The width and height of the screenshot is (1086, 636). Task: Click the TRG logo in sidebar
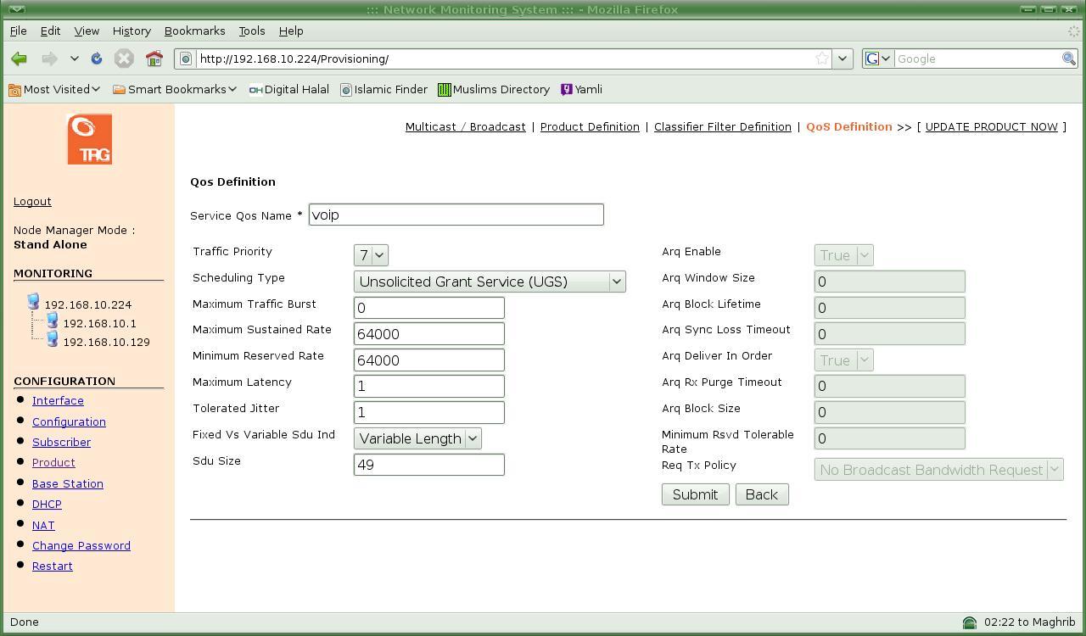coord(89,139)
